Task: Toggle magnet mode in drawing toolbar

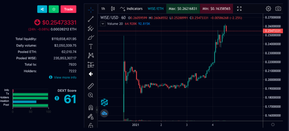Action: (x=91, y=107)
